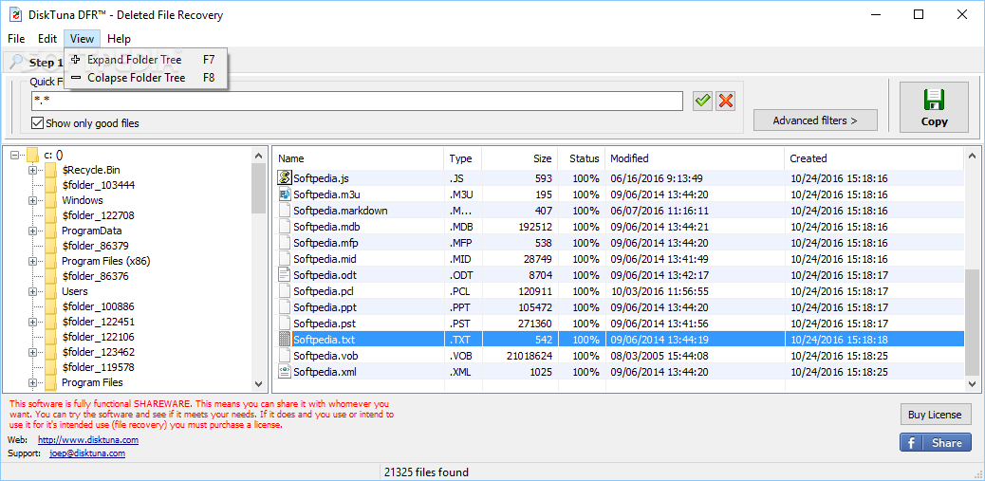Click the Softpedia.xml file icon
Image resolution: width=985 pixels, height=481 pixels.
(x=285, y=372)
